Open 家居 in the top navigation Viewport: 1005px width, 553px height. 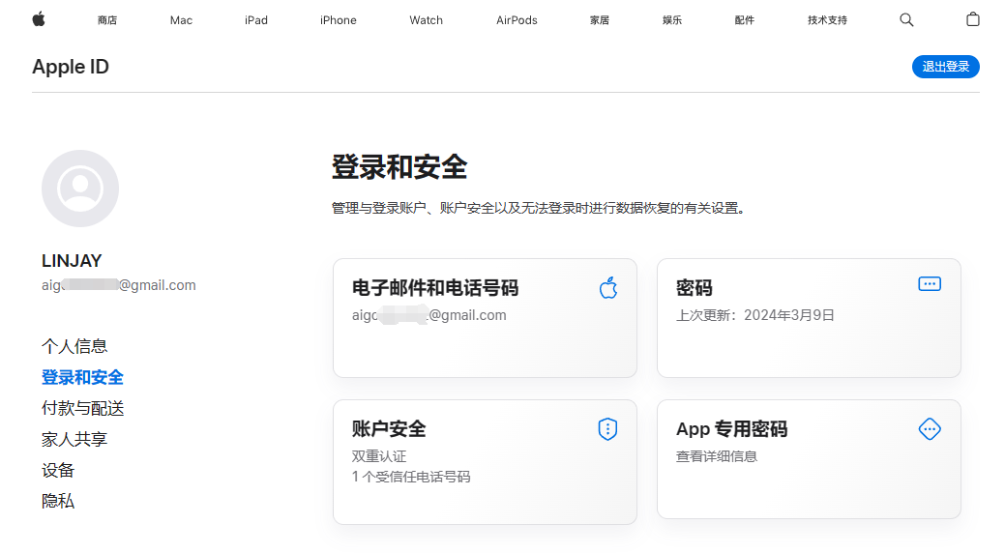[600, 20]
